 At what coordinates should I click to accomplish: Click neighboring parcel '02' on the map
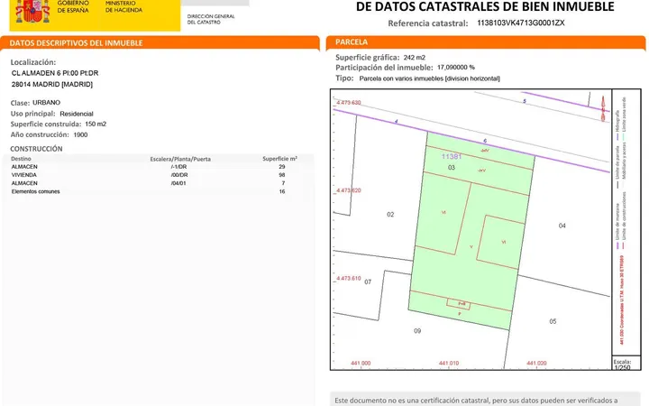click(390, 215)
